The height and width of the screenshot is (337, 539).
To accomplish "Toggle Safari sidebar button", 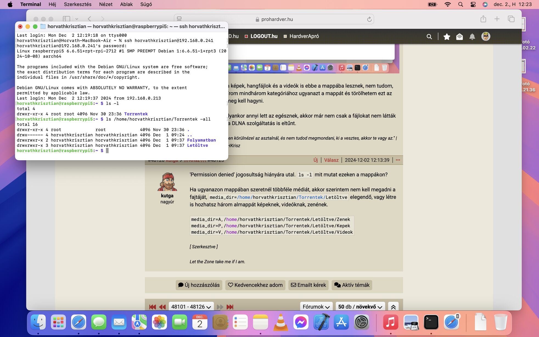I will click(x=66, y=19).
